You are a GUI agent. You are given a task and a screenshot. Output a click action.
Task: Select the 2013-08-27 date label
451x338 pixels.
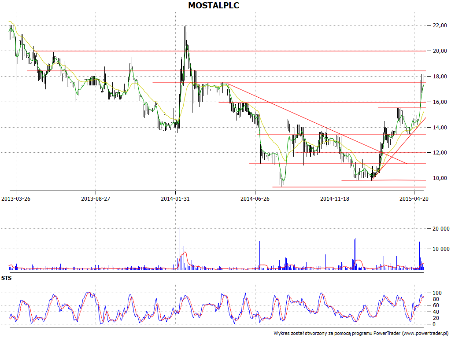(96, 198)
